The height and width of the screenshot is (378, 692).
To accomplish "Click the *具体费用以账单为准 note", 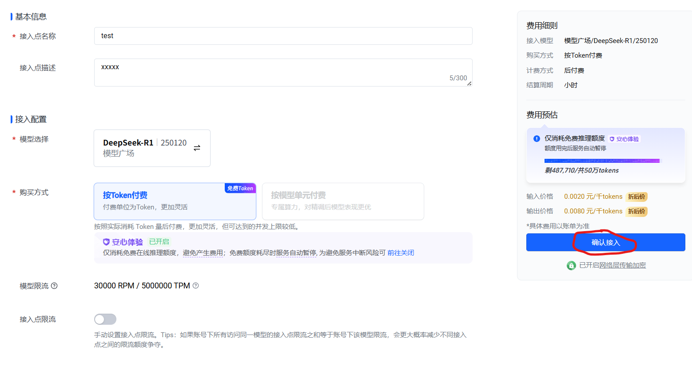I will tap(558, 226).
